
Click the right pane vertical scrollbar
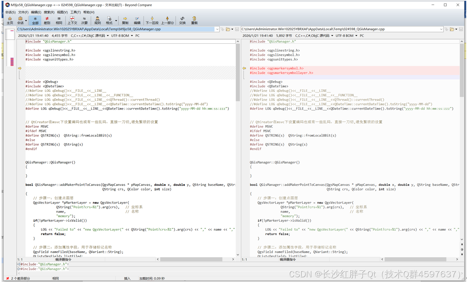click(461, 71)
